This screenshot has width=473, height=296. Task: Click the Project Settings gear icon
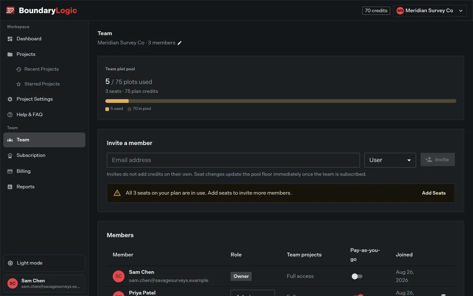tap(10, 99)
